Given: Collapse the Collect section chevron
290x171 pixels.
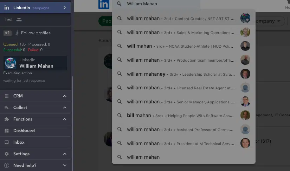Looking at the screenshot, I should tap(65, 108).
